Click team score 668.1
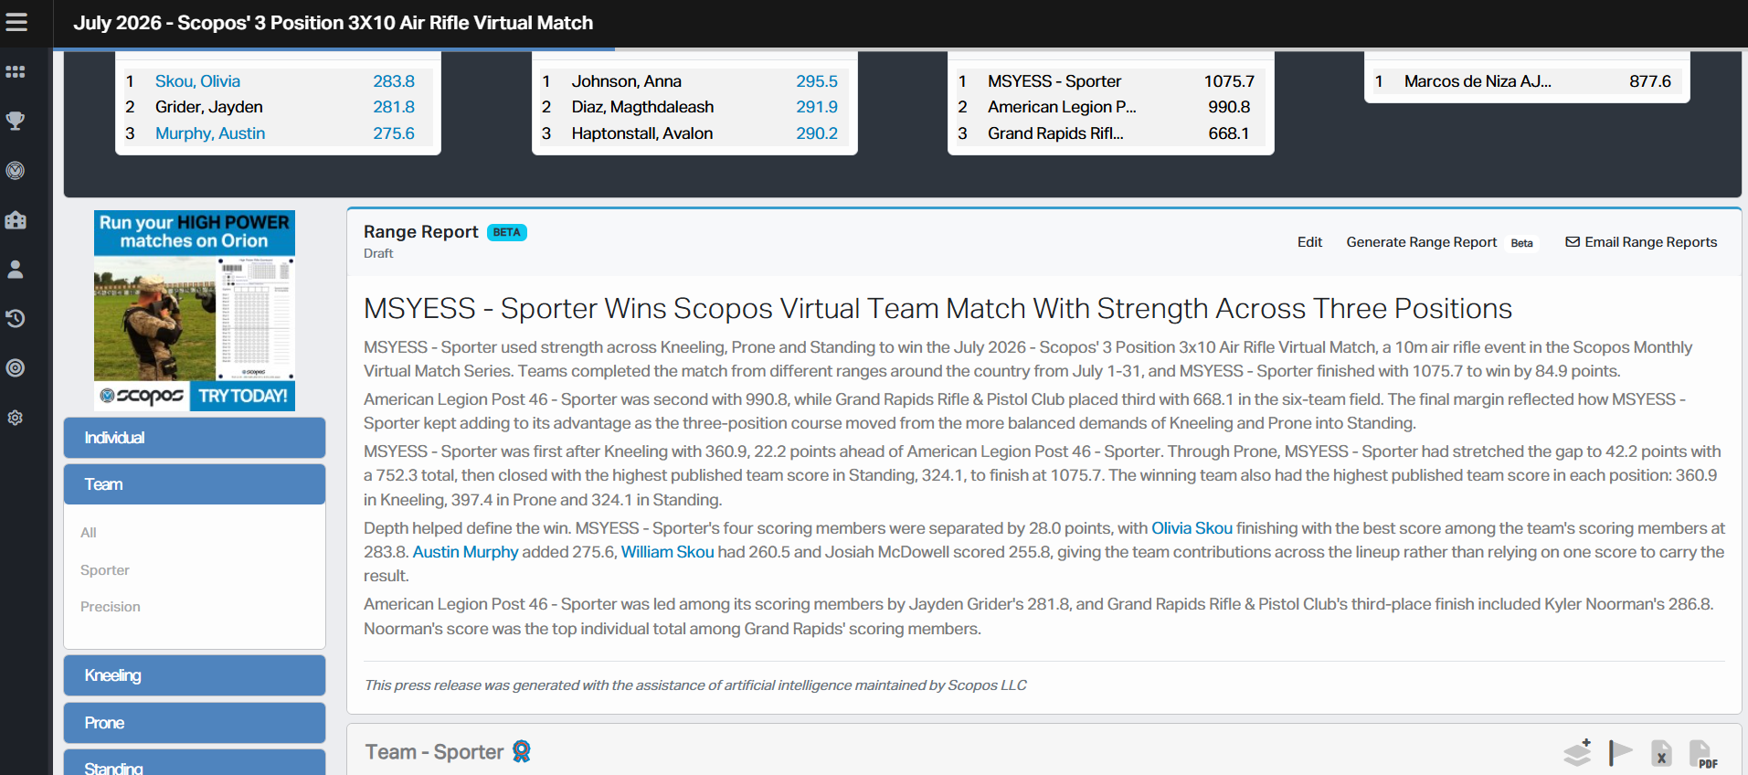1748x775 pixels. tap(1229, 133)
